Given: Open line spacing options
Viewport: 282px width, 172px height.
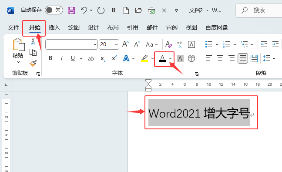Looking at the screenshot, I should [269, 58].
